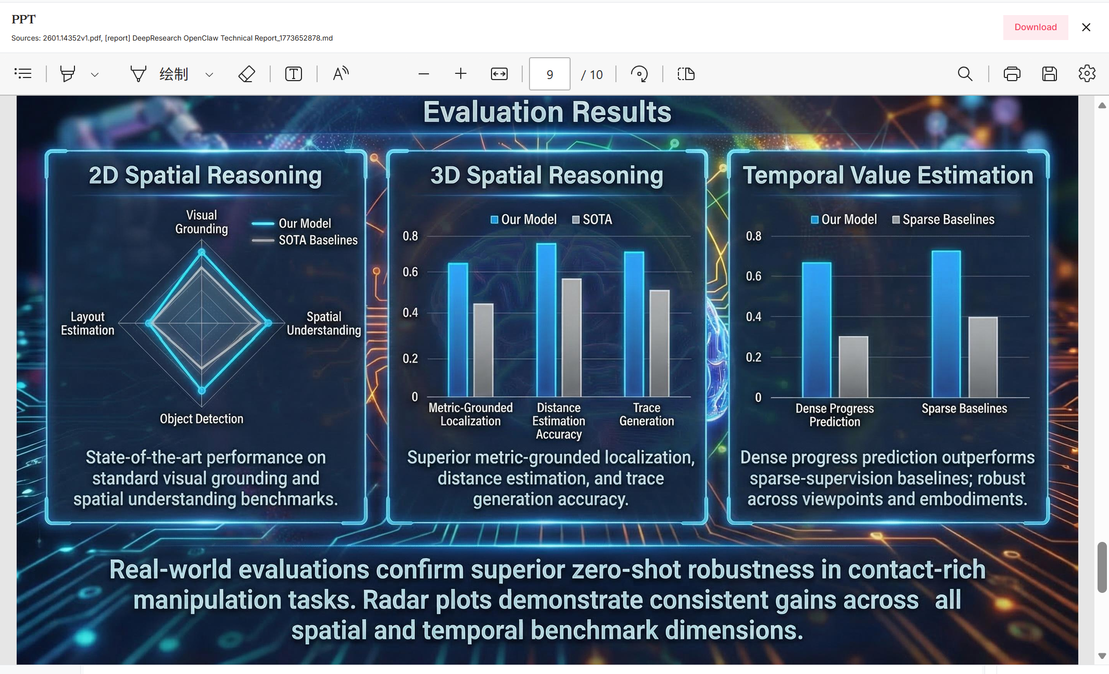Toggle fit to width
This screenshot has width=1109, height=674.
point(499,74)
